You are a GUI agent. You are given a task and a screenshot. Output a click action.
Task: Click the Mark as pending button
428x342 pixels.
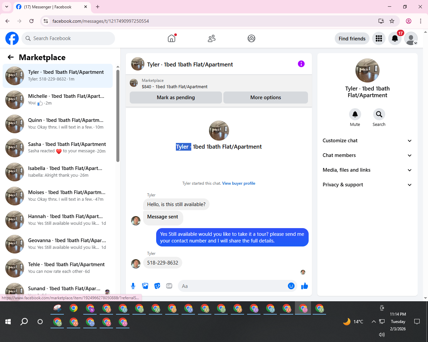[x=176, y=98]
